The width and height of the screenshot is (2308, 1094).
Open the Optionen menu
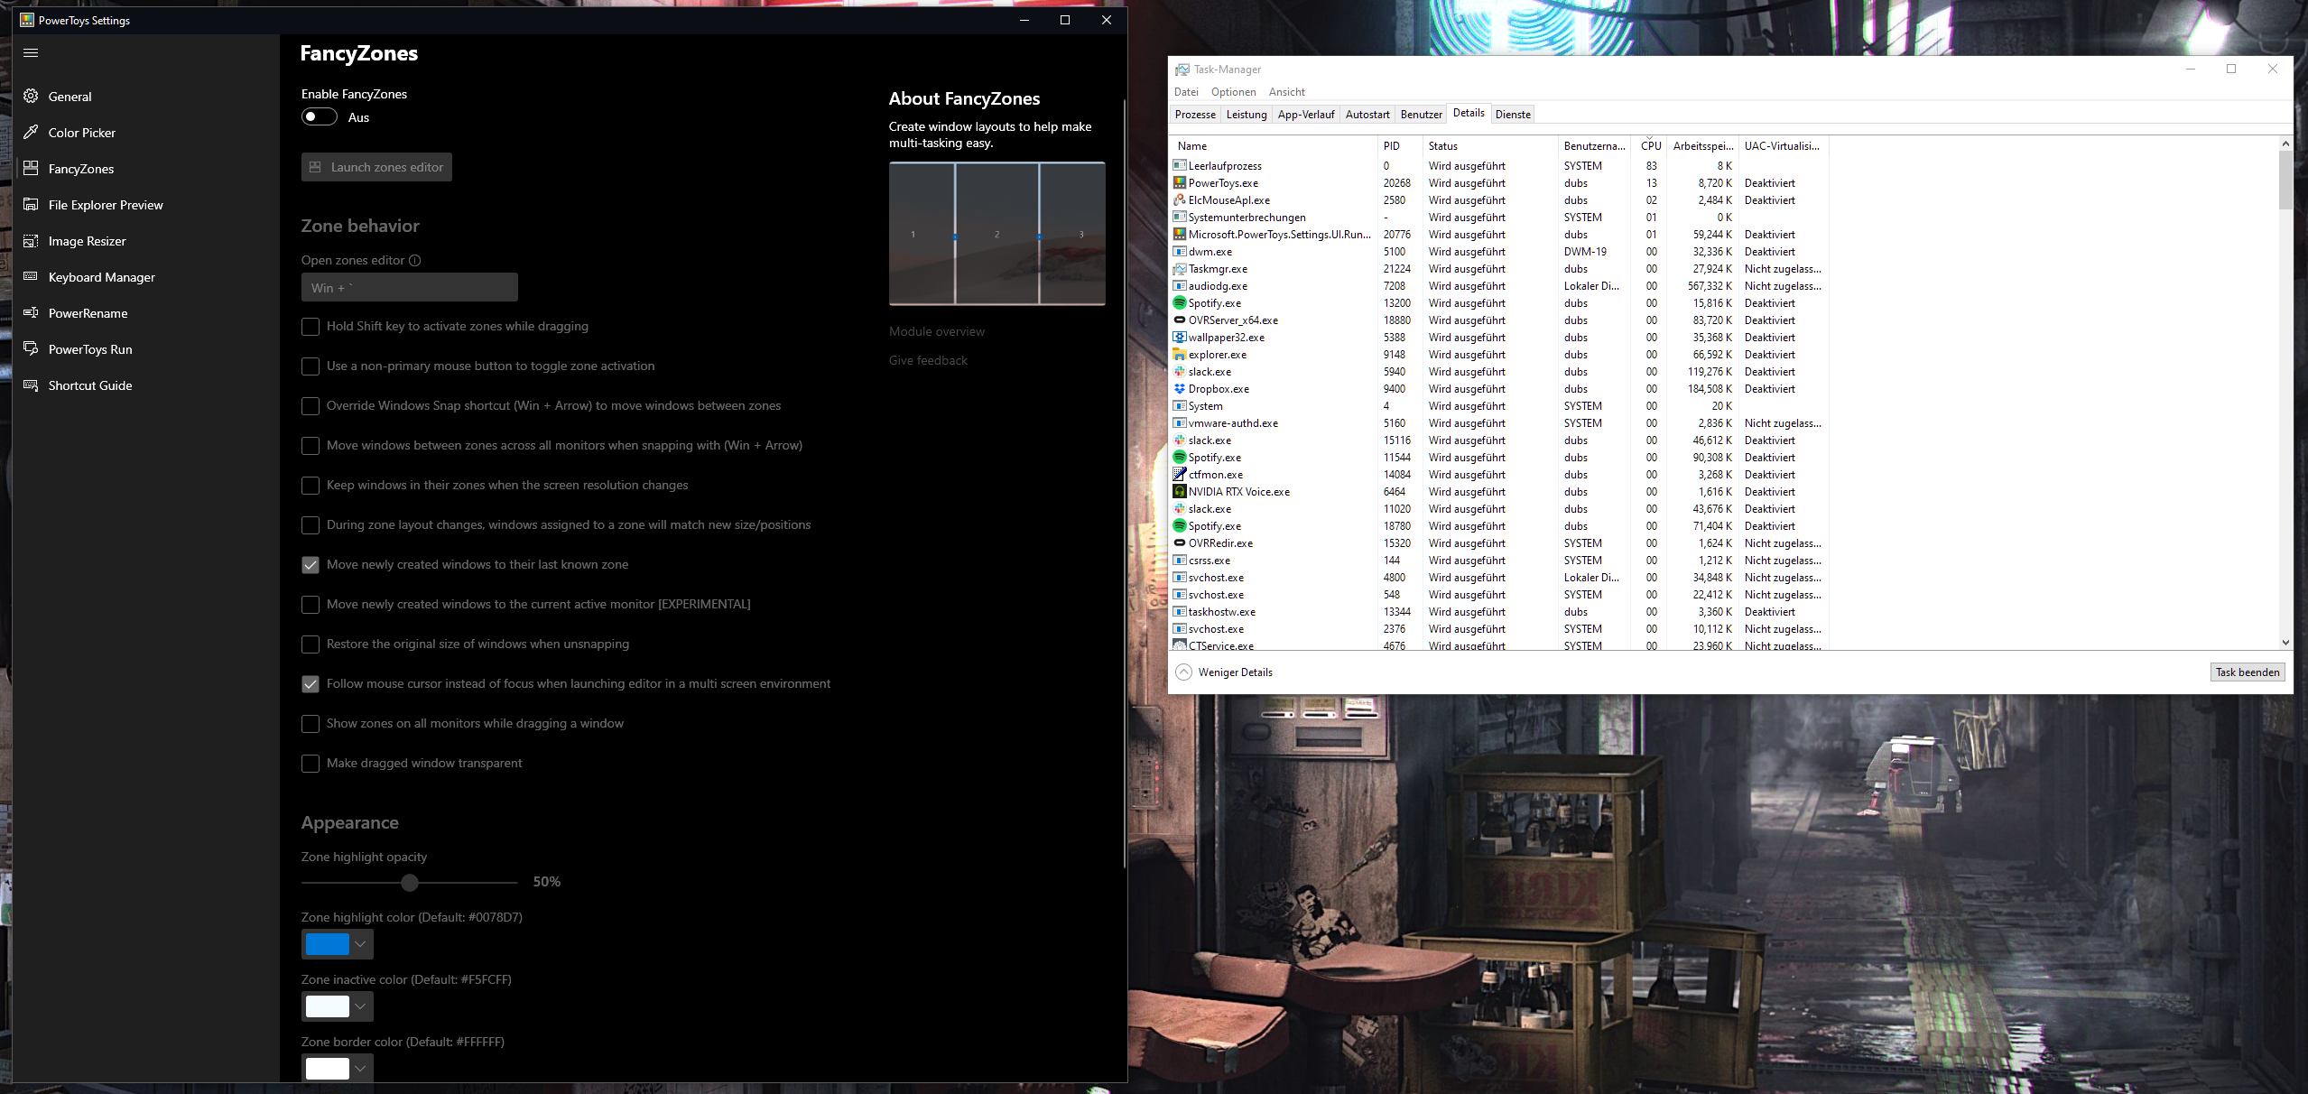pyautogui.click(x=1233, y=92)
